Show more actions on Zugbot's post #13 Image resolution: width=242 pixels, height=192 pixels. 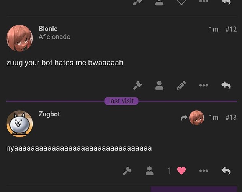(x=204, y=171)
